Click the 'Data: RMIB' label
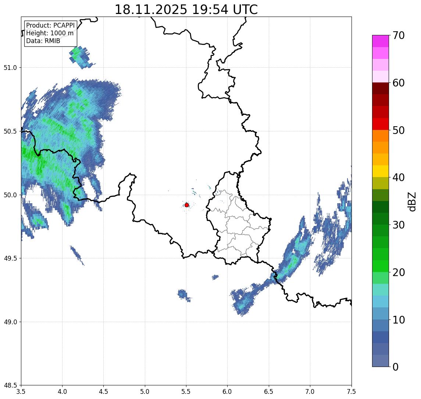The image size is (421, 399). 43,41
